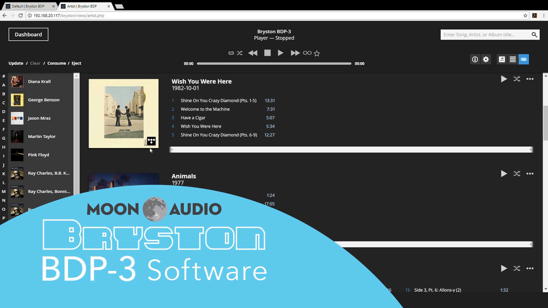Click the Tidal logo badge on album cover
This screenshot has width=548, height=308.
tap(151, 141)
